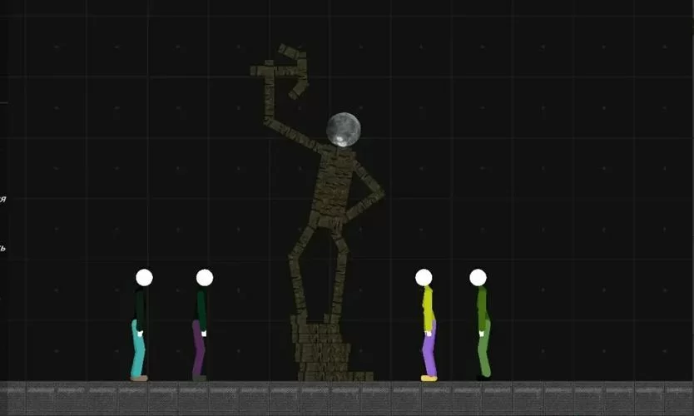Click the light purple pants of yellow-shirt stickman
The height and width of the screenshot is (416, 694).
428,351
